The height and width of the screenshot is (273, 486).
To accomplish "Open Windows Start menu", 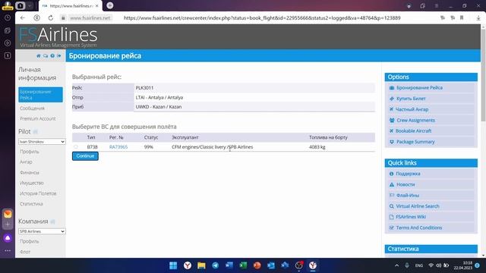I will pos(173,265).
